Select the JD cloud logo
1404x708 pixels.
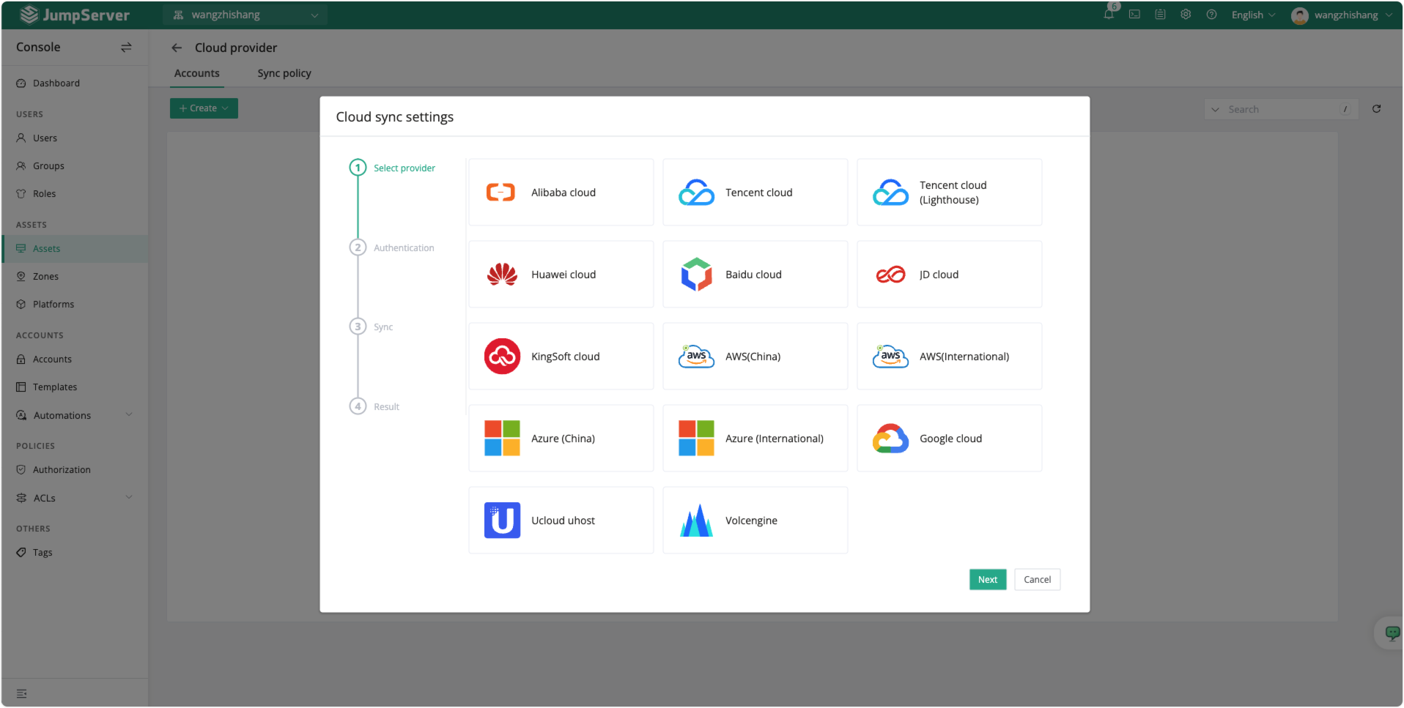pyautogui.click(x=890, y=275)
